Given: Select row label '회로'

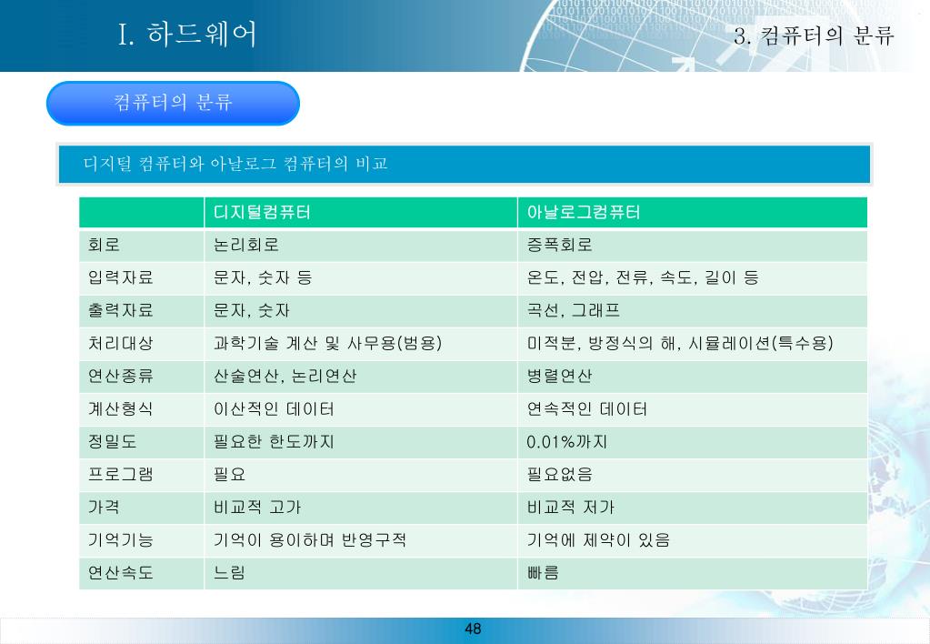Looking at the screenshot, I should click(x=141, y=245).
